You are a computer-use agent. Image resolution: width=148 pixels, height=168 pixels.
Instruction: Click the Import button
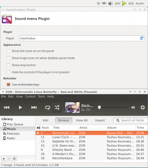tap(100, 120)
